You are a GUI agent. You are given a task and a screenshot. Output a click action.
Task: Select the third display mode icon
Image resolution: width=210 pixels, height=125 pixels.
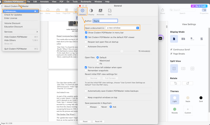click(x=192, y=39)
